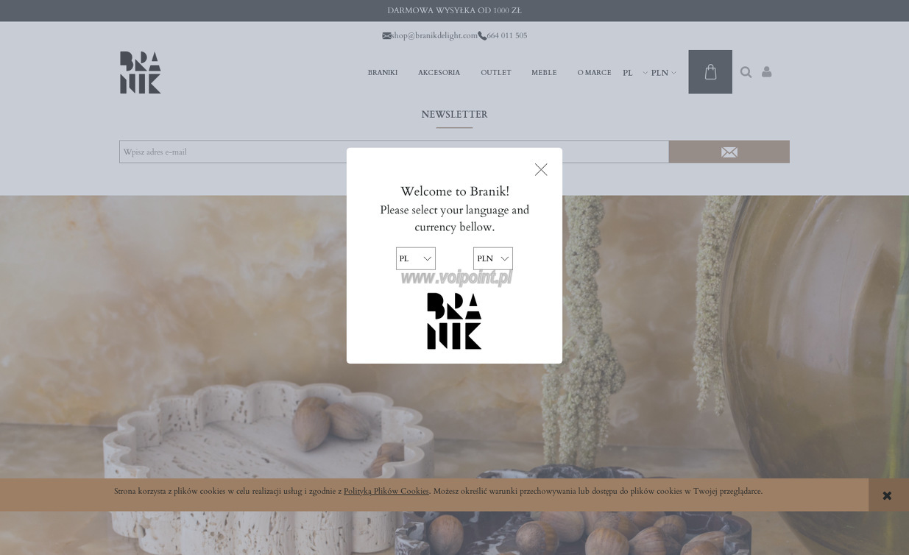Open the OUTLET menu
Screen dimensions: 909x555
[x=496, y=73]
